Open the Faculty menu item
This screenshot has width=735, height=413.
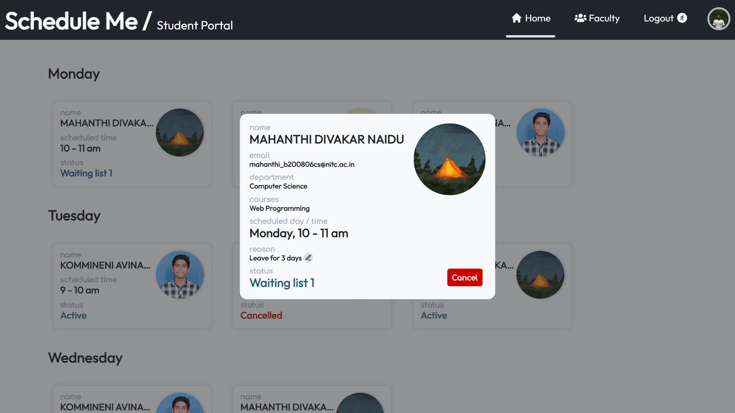[597, 18]
